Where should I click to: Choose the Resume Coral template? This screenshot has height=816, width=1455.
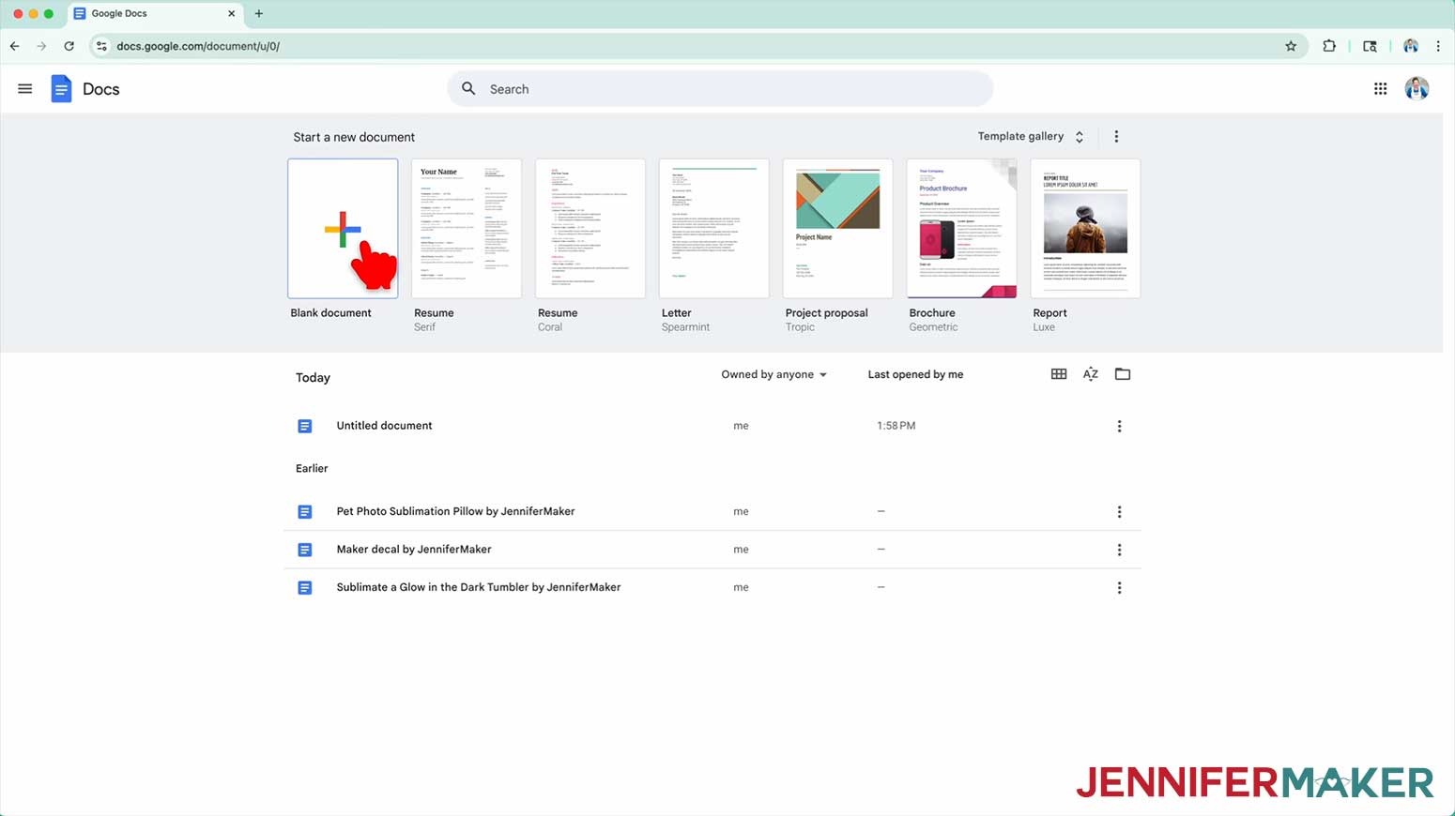(x=590, y=229)
